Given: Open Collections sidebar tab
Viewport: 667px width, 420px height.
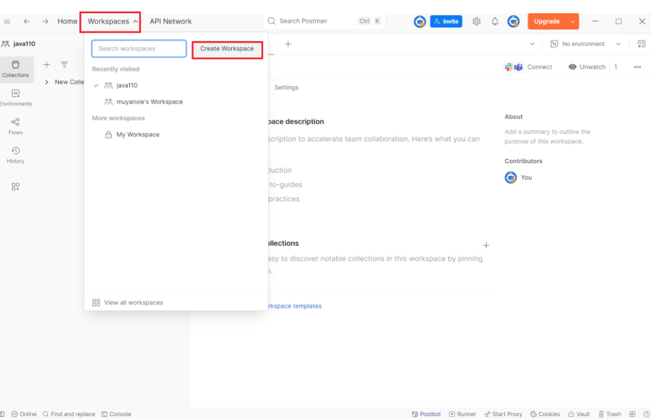Looking at the screenshot, I should point(16,69).
